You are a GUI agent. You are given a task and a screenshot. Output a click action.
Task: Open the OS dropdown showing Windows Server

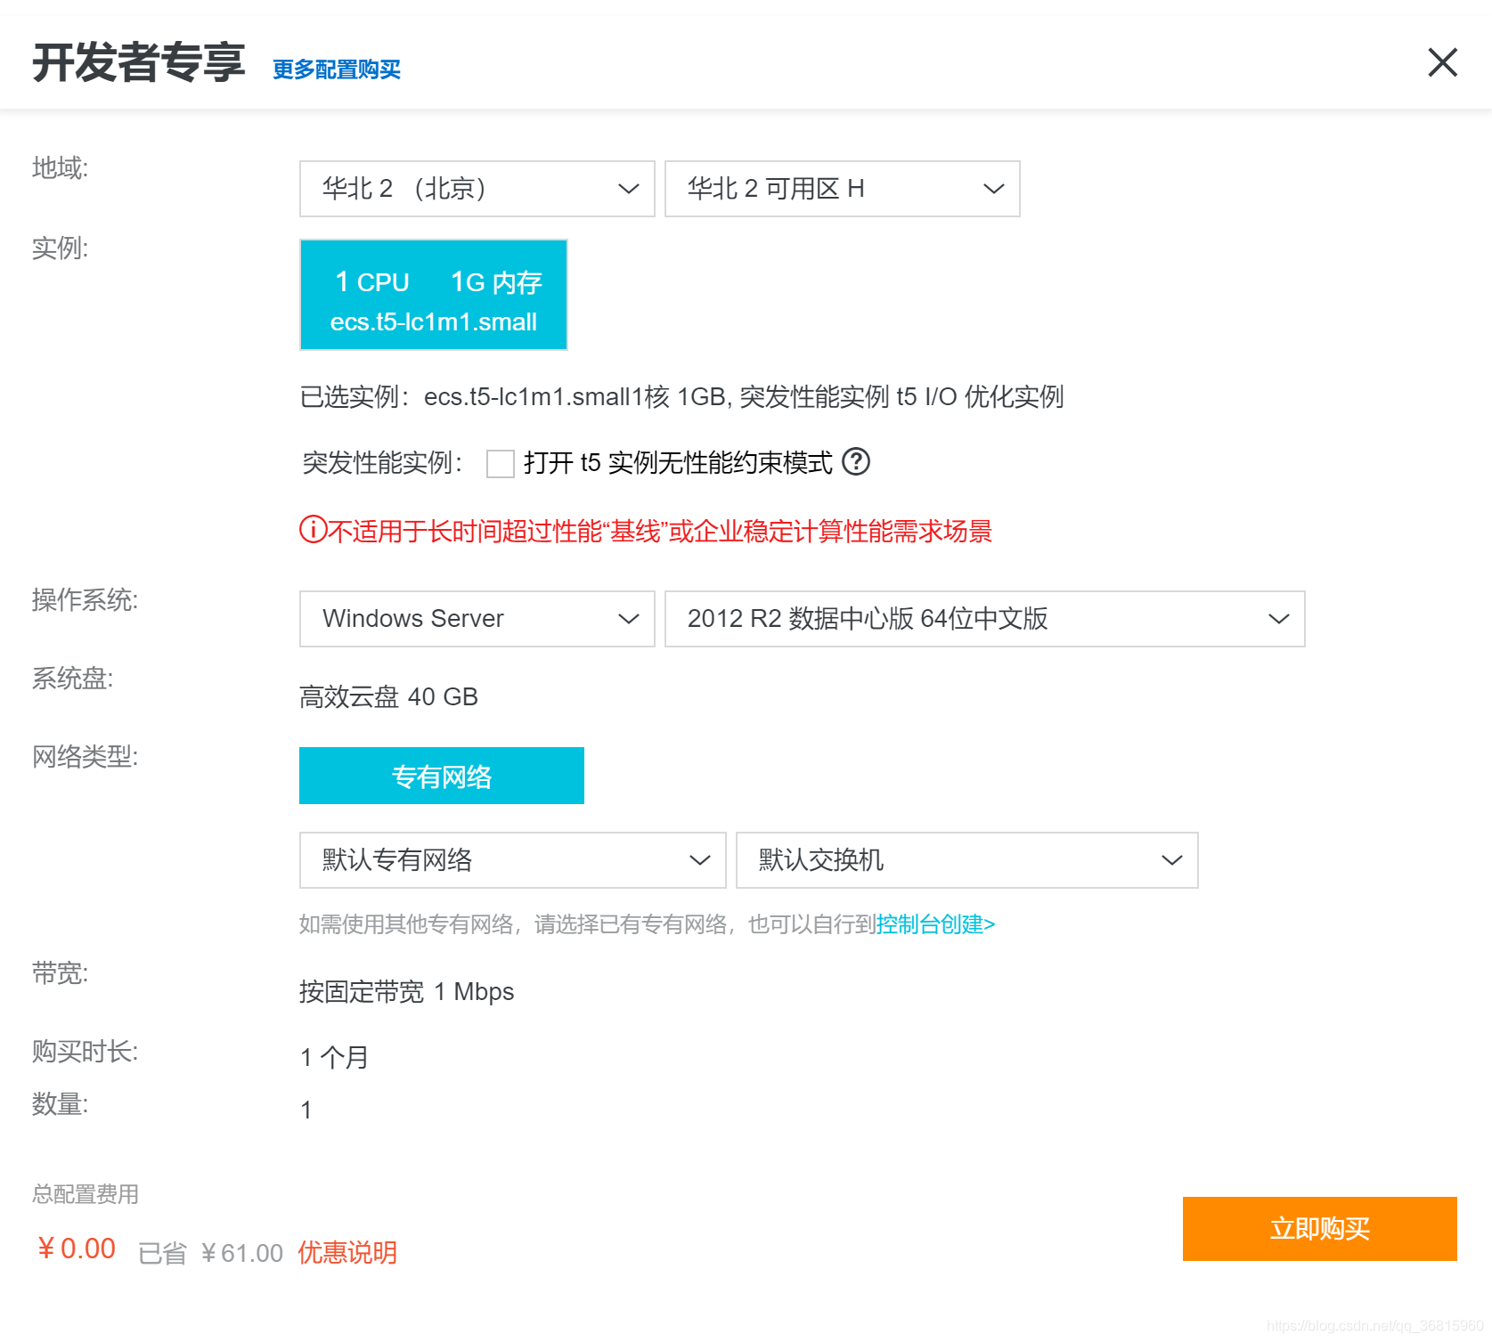[x=477, y=618]
